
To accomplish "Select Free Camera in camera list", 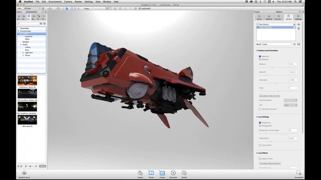I will [x=276, y=24].
